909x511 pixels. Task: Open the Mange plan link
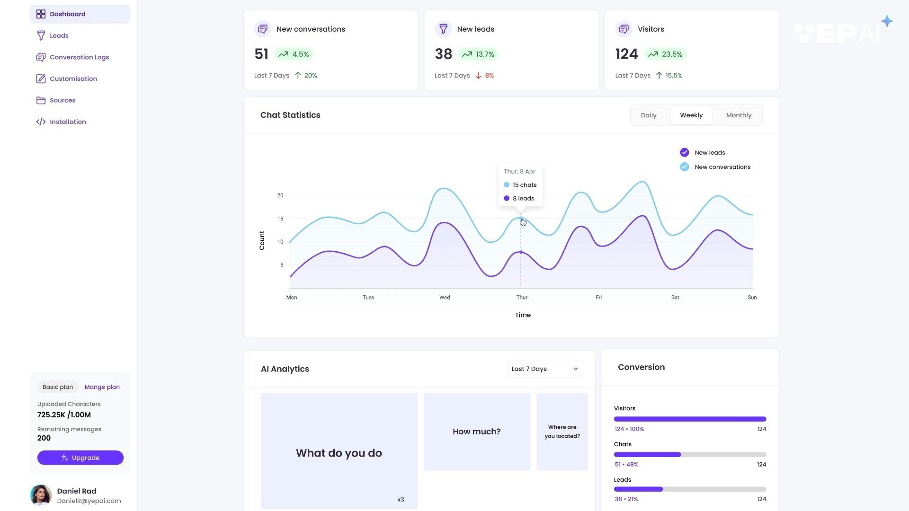coord(102,387)
